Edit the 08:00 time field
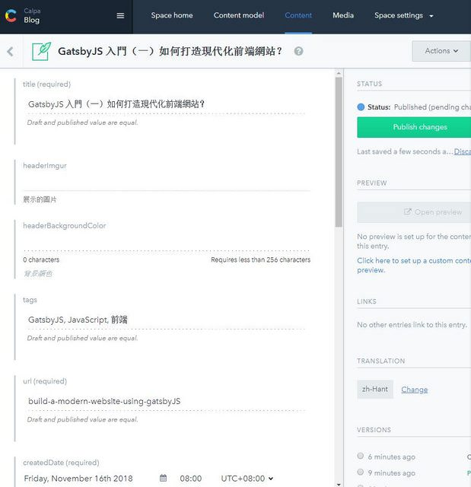 coord(191,479)
